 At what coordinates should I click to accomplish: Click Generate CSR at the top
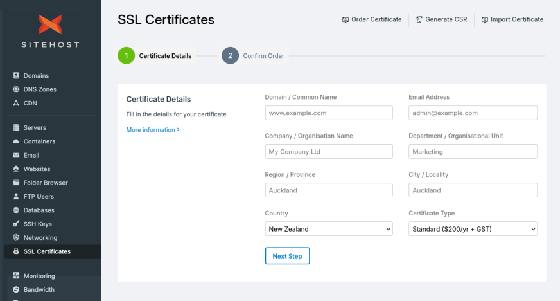(441, 19)
